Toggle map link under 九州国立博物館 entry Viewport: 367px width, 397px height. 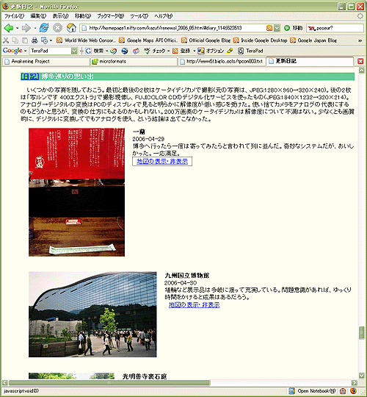coord(194,305)
